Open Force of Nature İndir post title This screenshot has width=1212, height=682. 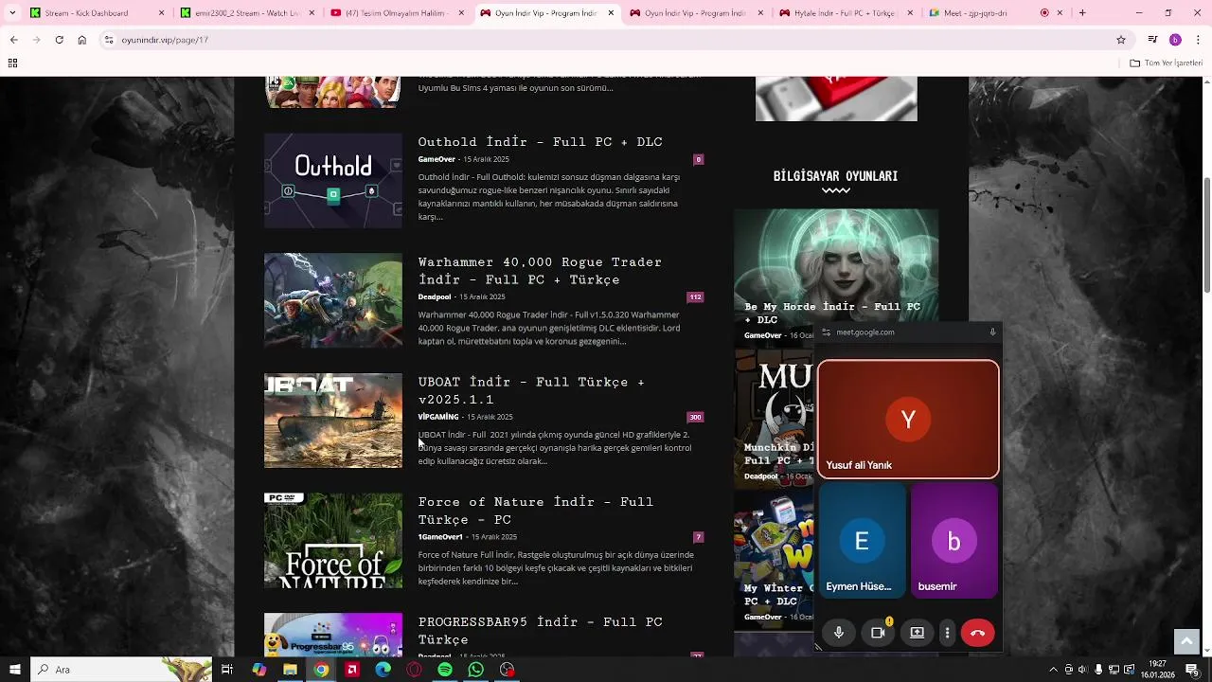click(x=536, y=511)
